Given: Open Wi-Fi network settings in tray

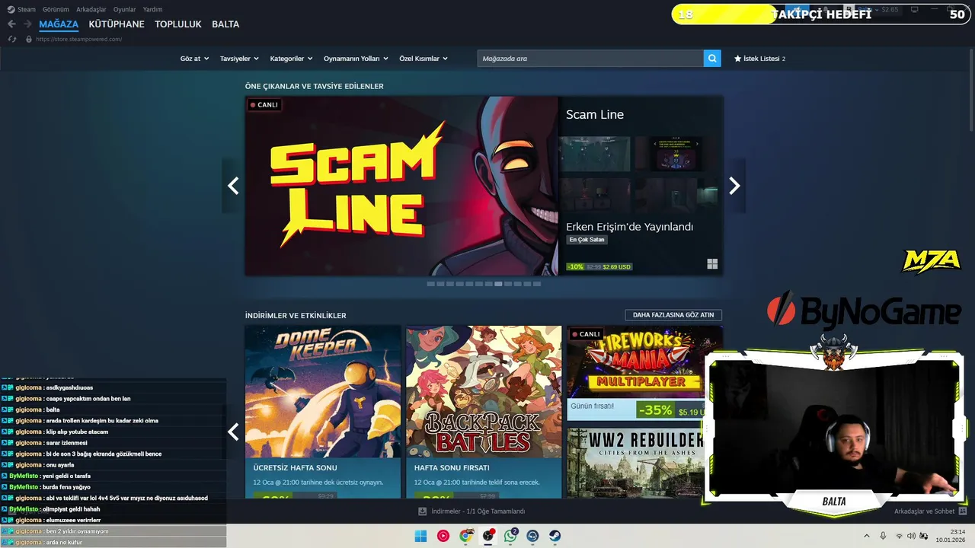Looking at the screenshot, I should click(900, 536).
